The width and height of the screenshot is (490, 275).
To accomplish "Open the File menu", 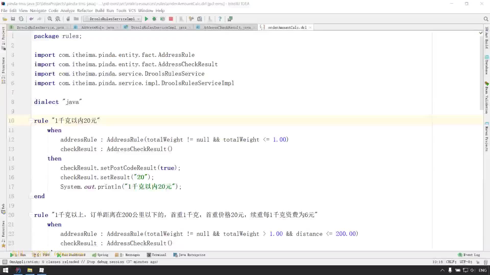I will (4, 10).
